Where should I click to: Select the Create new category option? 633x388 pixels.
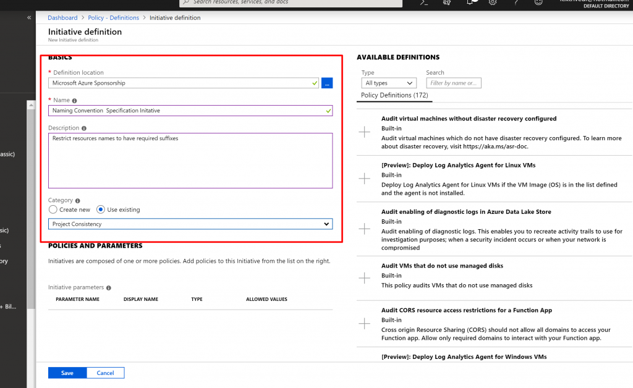(53, 210)
